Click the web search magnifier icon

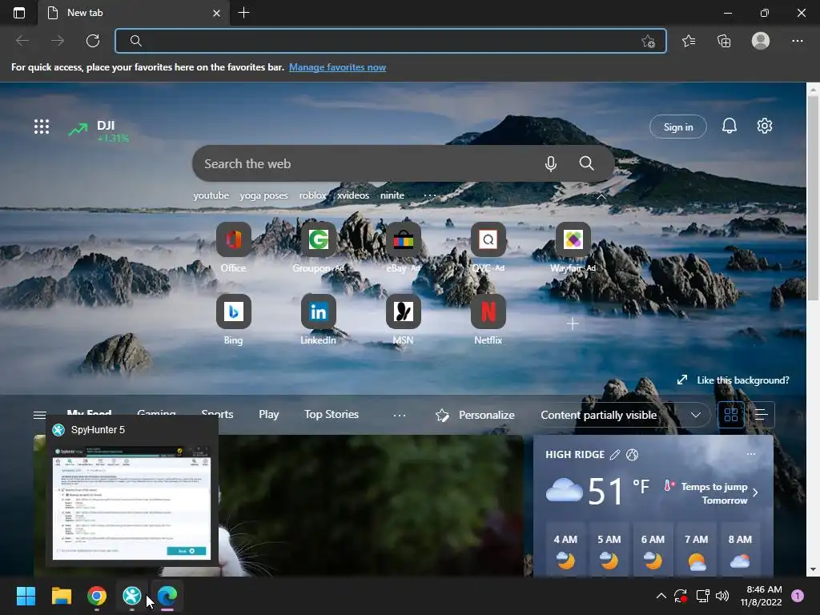[587, 163]
